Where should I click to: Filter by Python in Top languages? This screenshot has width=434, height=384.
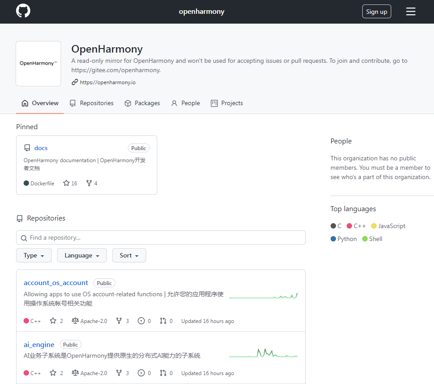point(344,239)
